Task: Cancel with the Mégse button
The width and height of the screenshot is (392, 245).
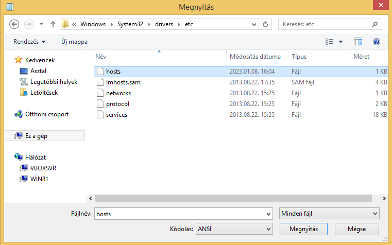Action: 356,229
